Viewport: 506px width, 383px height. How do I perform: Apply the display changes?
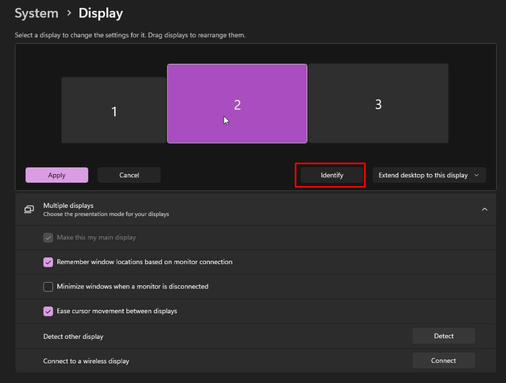pos(57,175)
